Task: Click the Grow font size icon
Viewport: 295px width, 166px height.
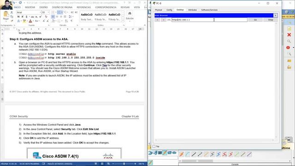Action: point(44,21)
